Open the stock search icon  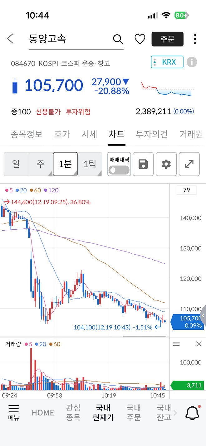pyautogui.click(x=118, y=39)
